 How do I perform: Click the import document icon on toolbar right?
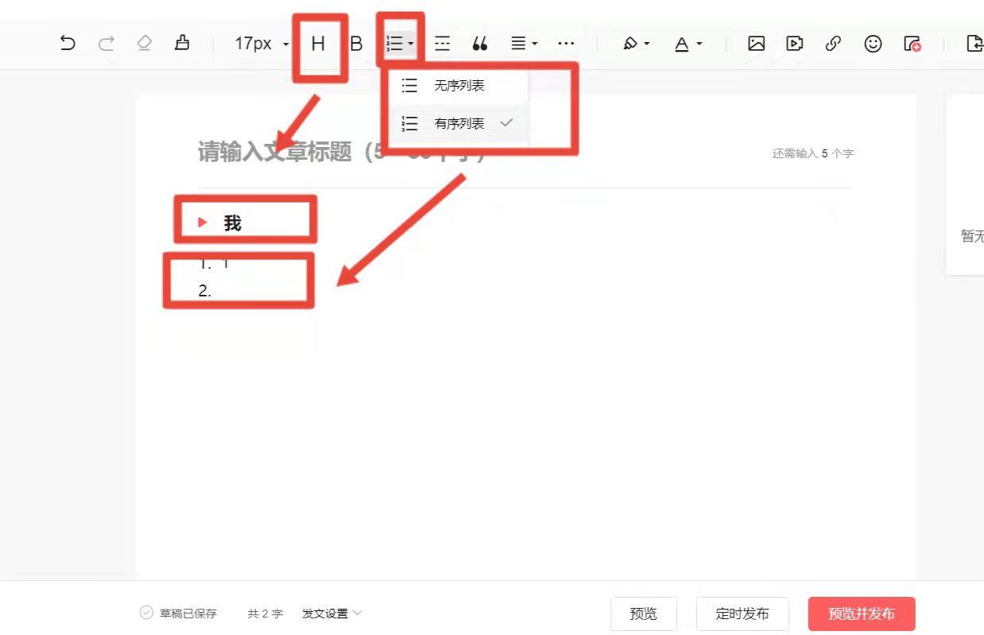976,44
